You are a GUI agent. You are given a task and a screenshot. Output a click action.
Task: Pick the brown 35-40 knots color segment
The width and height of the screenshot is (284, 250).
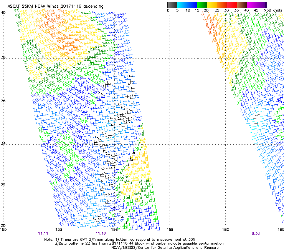[242, 5]
